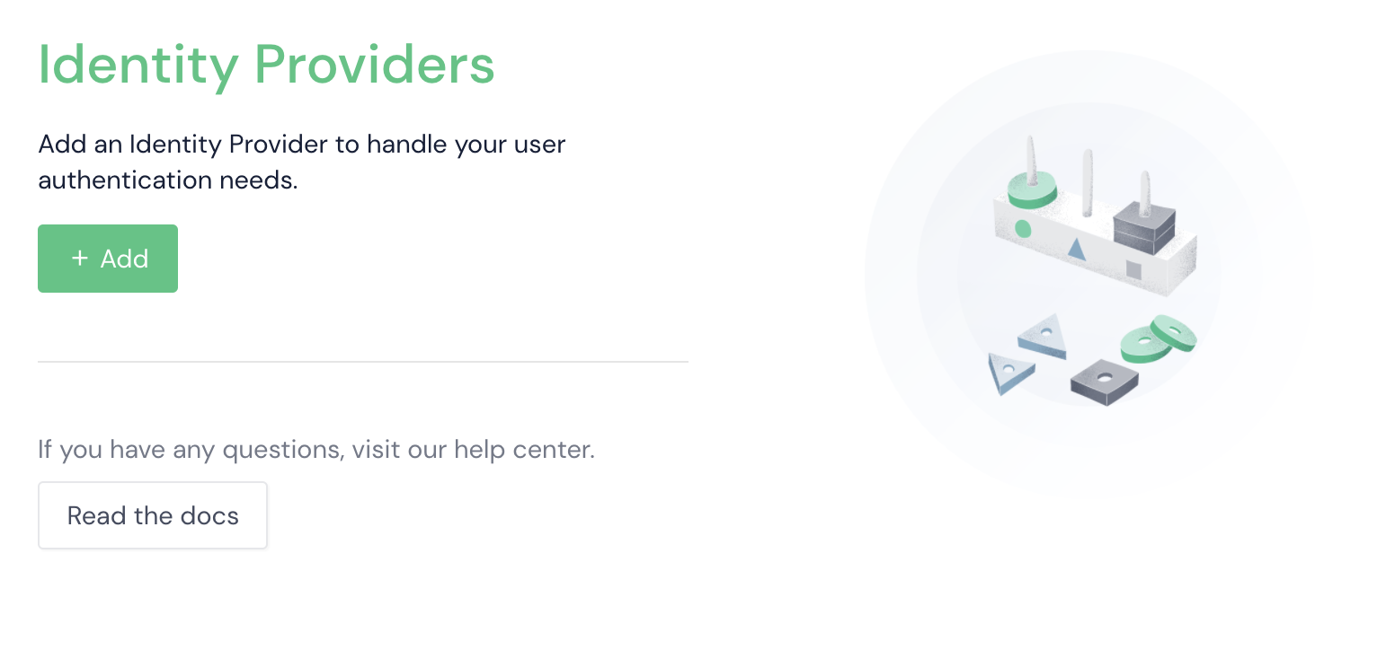Click the Identity Providers heading

pyautogui.click(x=266, y=65)
